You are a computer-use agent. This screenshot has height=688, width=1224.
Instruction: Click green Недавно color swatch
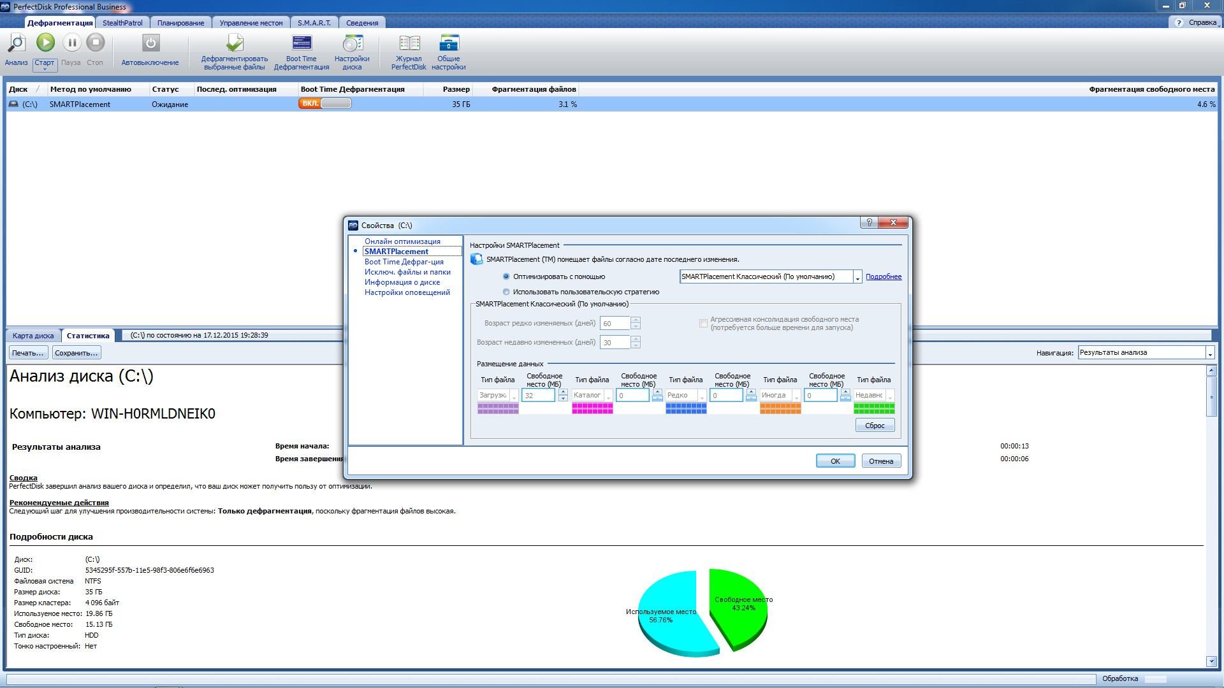874,408
